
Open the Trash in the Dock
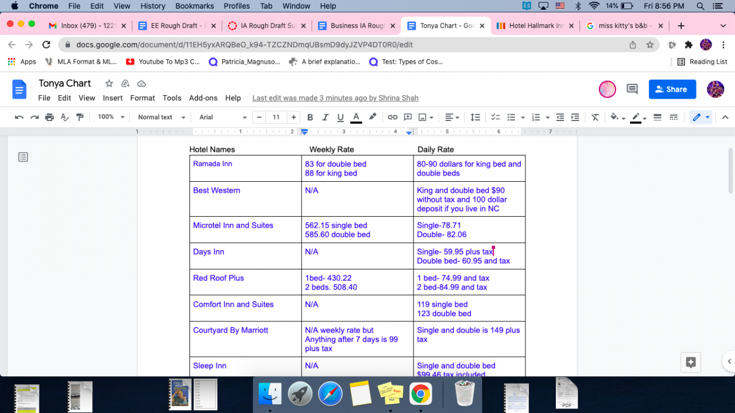(x=463, y=393)
